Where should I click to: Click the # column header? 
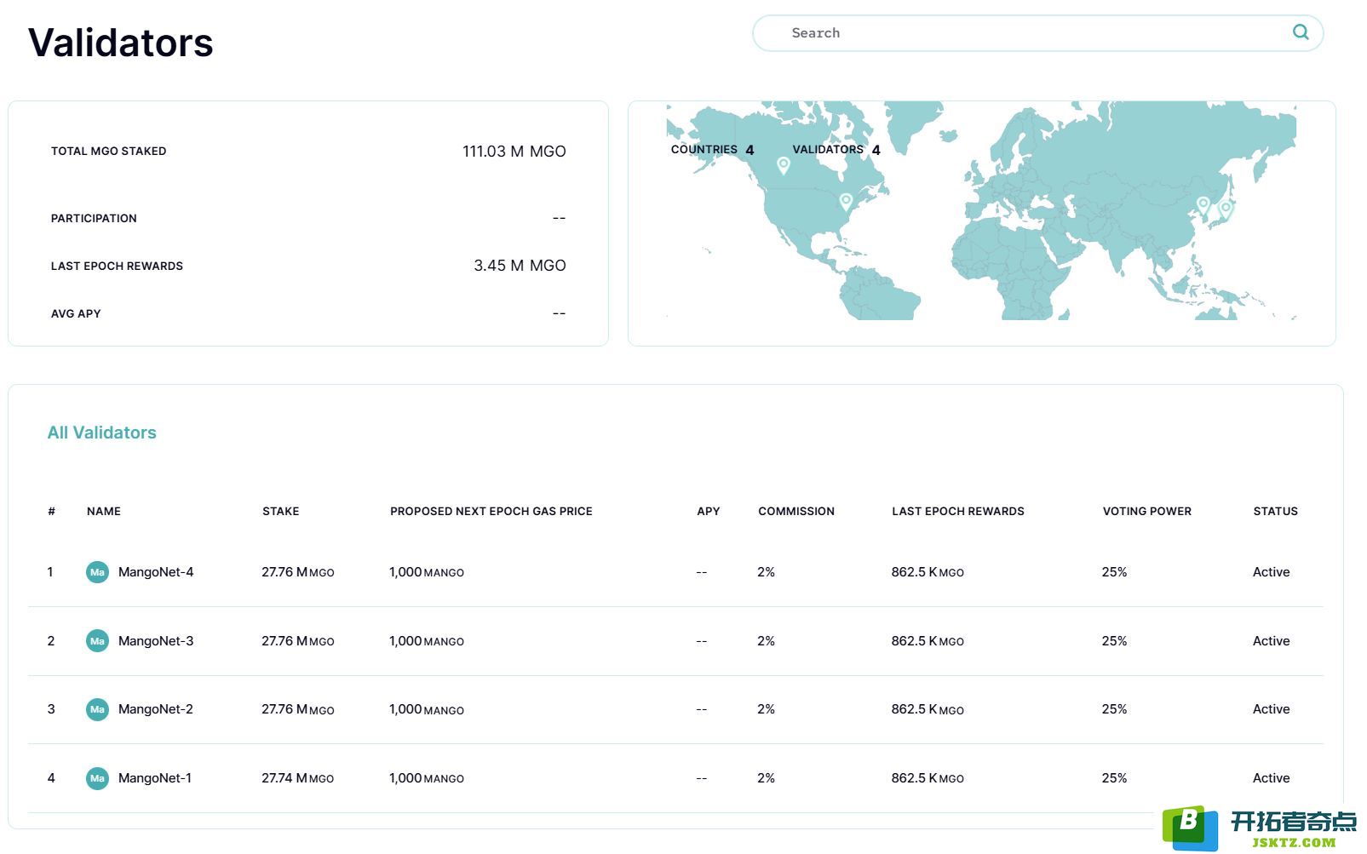52,511
